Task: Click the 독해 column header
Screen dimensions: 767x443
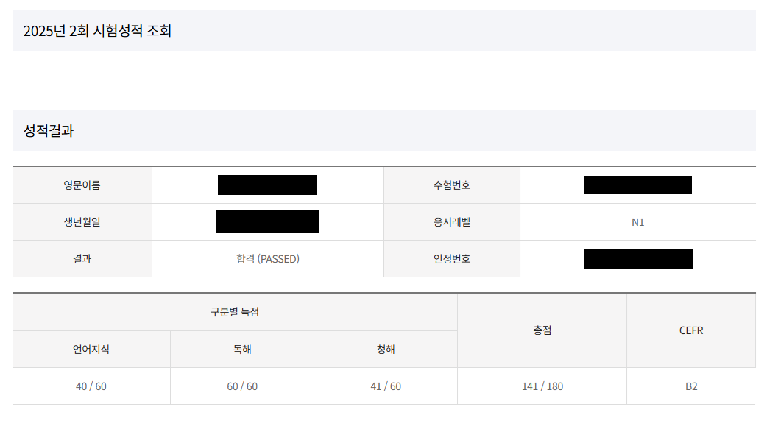Action: click(242, 350)
